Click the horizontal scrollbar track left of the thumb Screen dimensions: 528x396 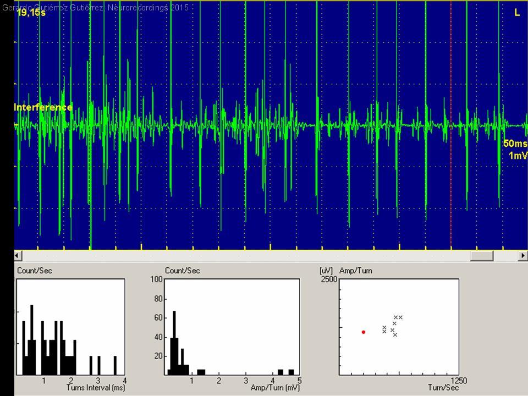(x=246, y=256)
